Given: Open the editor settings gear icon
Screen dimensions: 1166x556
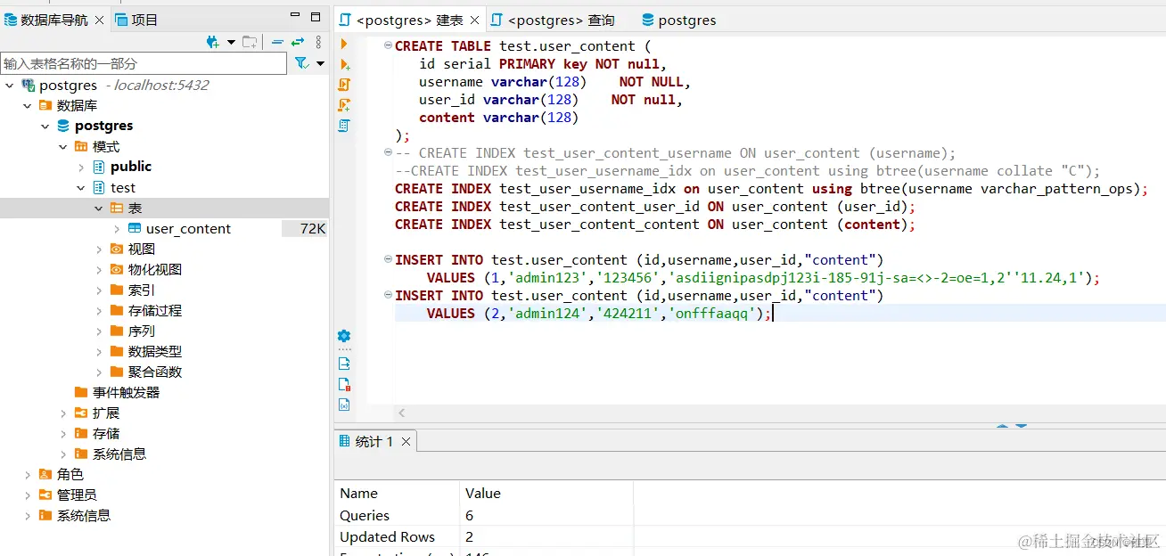Looking at the screenshot, I should click(x=344, y=336).
